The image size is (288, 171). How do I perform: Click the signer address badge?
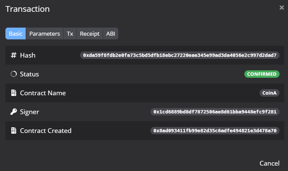tap(215, 112)
